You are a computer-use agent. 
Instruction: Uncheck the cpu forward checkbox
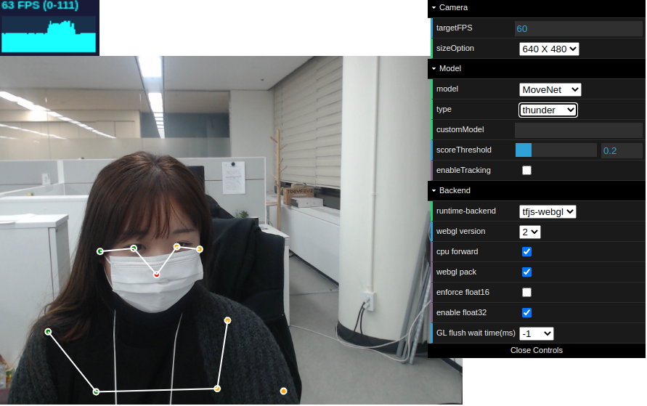[x=526, y=252]
